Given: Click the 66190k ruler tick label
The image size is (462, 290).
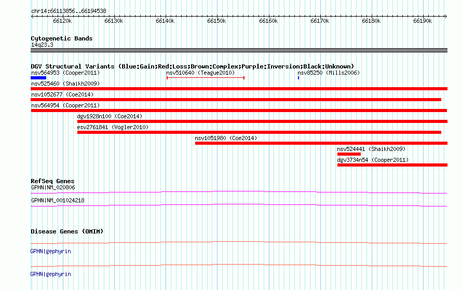Looking at the screenshot, I should [x=423, y=21].
